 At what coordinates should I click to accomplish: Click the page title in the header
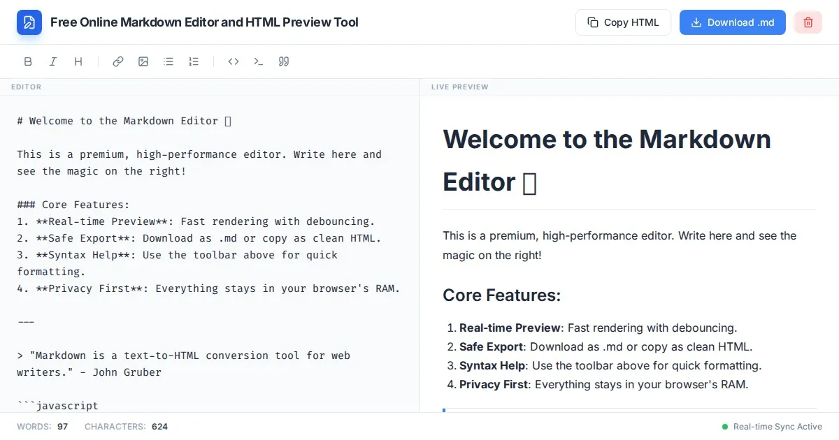[204, 22]
